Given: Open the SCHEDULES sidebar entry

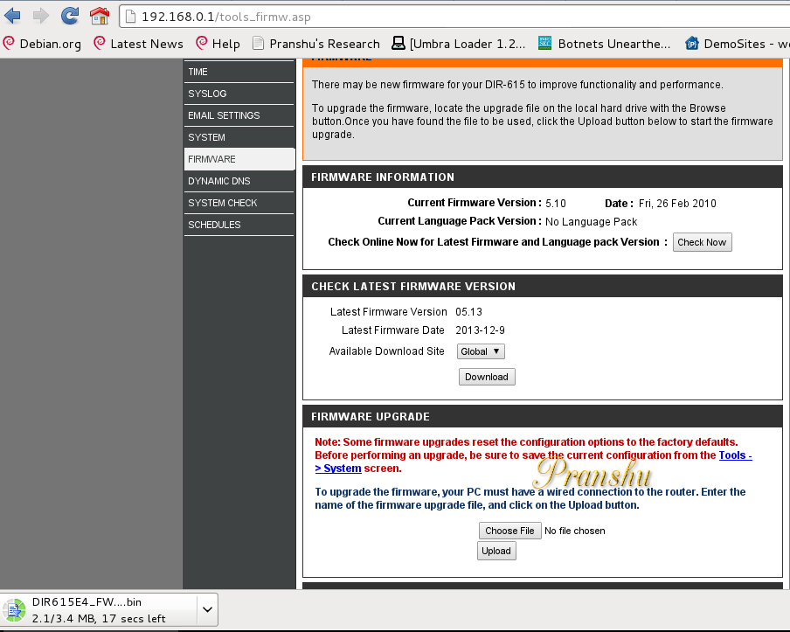Looking at the screenshot, I should (x=239, y=225).
